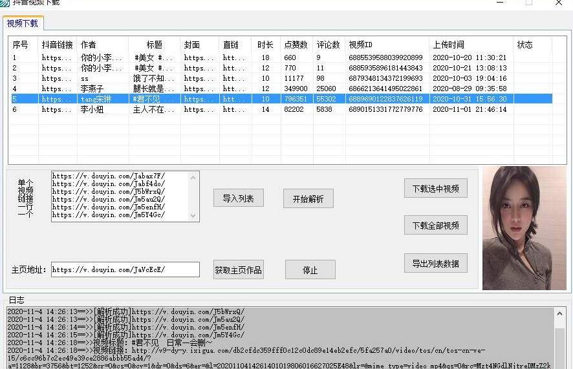Click title cell 饿了不知...
Screen dimensions: 573x369
[x=153, y=78]
